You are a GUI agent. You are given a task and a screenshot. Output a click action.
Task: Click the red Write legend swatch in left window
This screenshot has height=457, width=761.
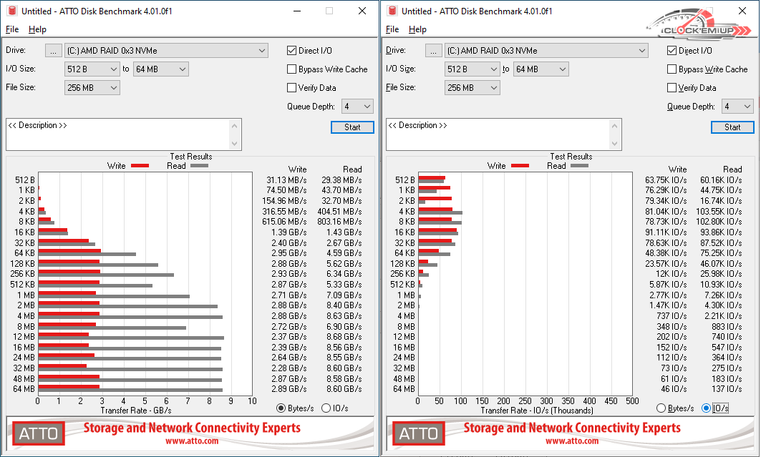tap(140, 166)
